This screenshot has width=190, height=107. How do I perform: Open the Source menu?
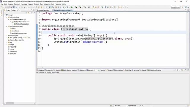coord(10,4)
